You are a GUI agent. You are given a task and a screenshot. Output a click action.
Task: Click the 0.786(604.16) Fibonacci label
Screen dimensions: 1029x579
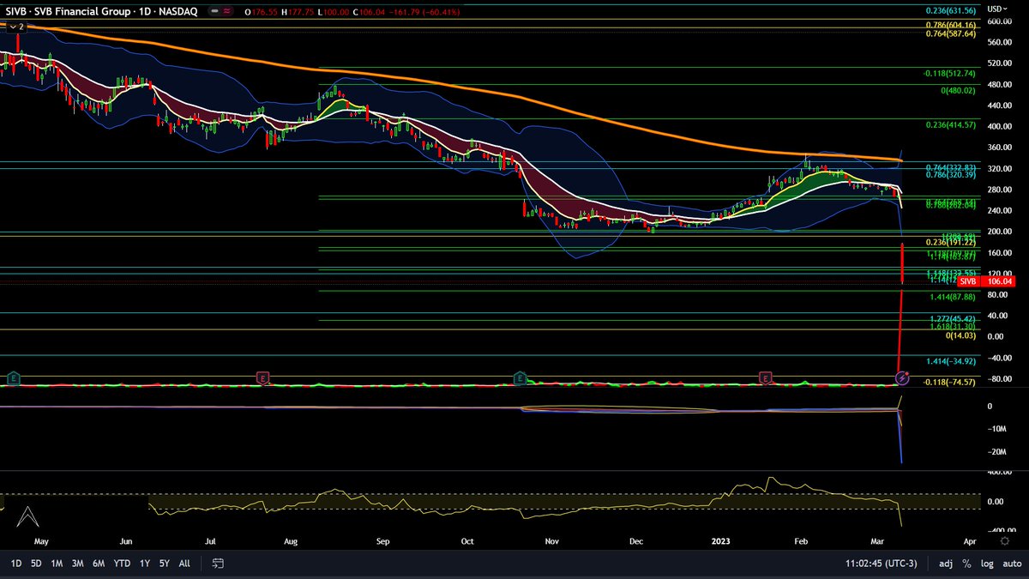coord(950,26)
